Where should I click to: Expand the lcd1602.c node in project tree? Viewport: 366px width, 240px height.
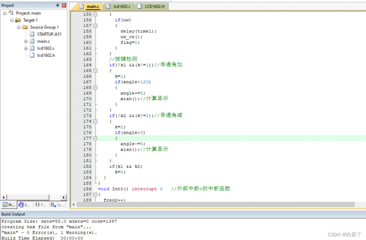pyautogui.click(x=26, y=48)
